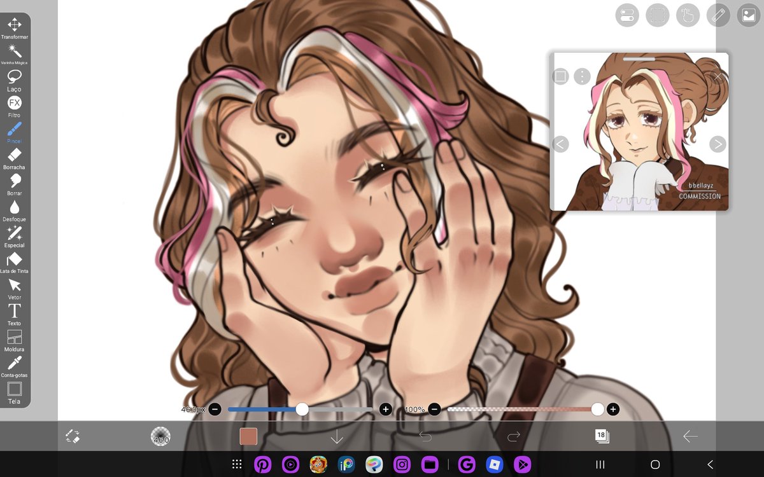The height and width of the screenshot is (477, 764).
Task: Increase opacity with plus button
Action: click(x=612, y=410)
